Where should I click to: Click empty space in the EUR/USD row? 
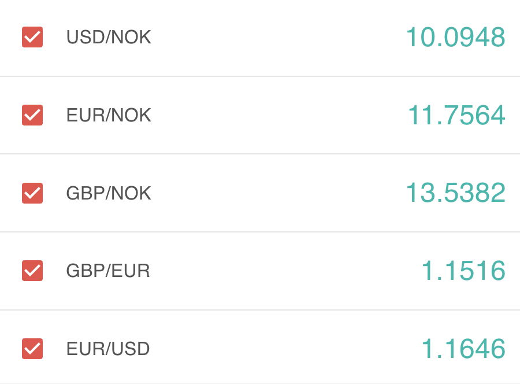[x=277, y=349]
